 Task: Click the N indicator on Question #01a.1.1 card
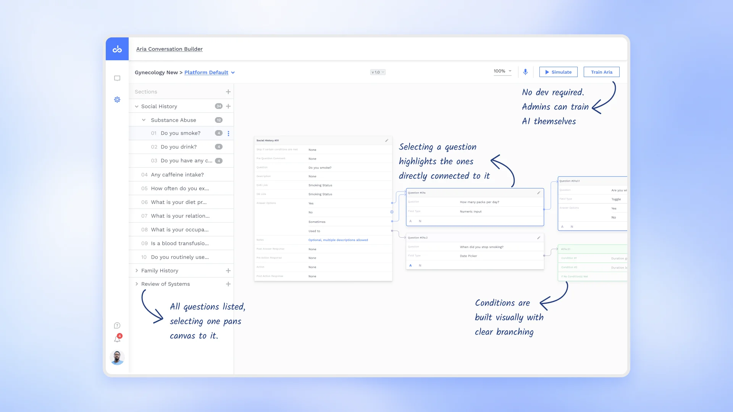pyautogui.click(x=572, y=227)
